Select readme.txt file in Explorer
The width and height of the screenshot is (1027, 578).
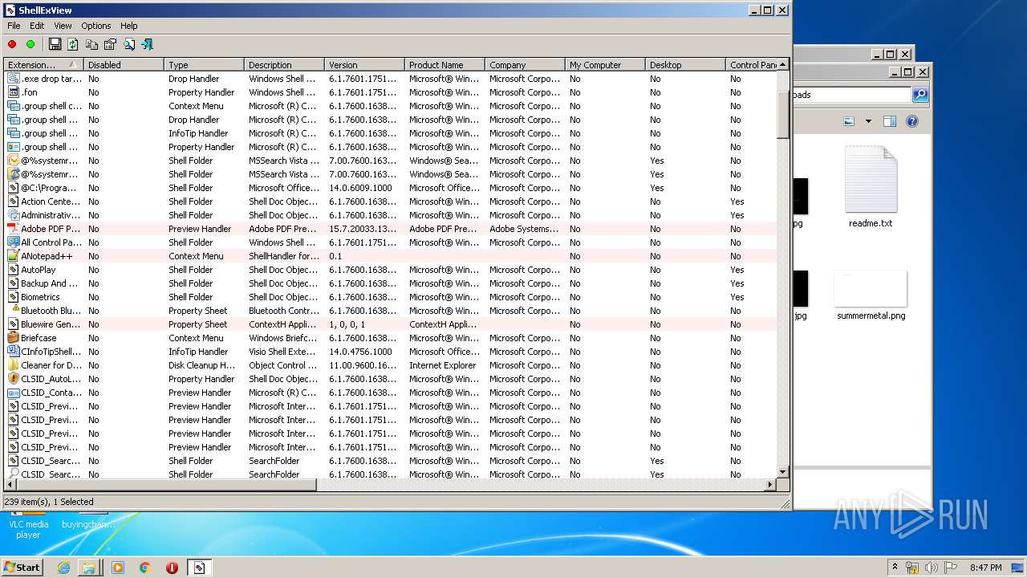(871, 187)
